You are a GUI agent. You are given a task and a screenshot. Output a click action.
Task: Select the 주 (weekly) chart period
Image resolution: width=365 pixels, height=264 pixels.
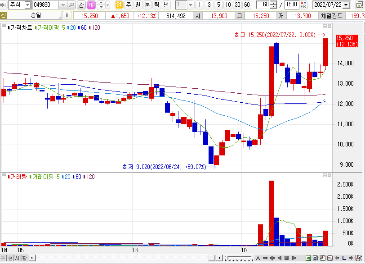pyautogui.click(x=128, y=5)
